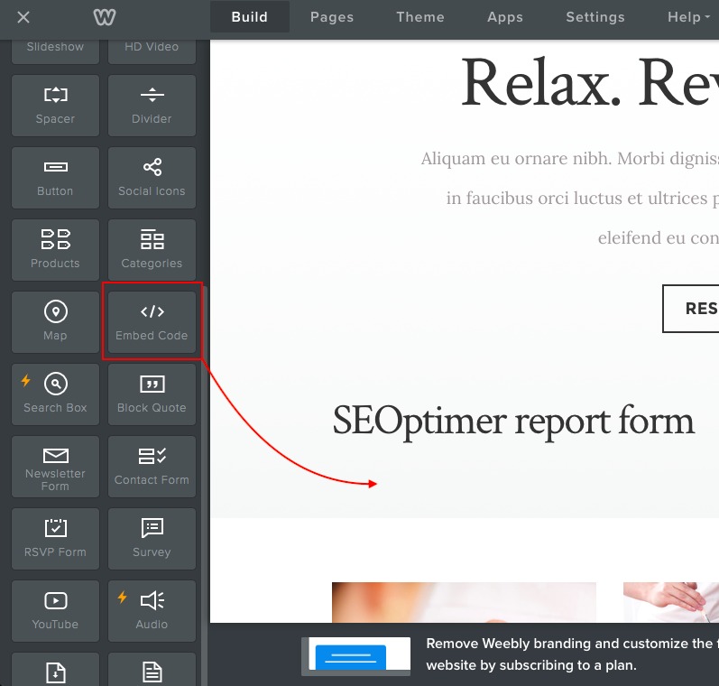Choose the Button element tile
Image resolution: width=719 pixels, height=686 pixels.
coord(55,178)
